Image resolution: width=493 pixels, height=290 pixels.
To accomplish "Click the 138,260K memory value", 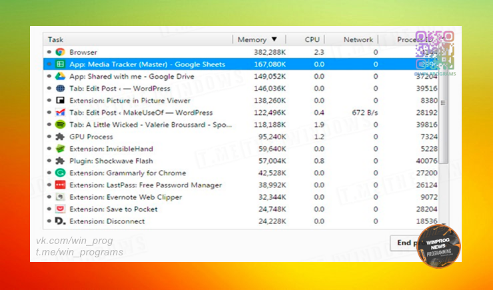I will tap(270, 101).
